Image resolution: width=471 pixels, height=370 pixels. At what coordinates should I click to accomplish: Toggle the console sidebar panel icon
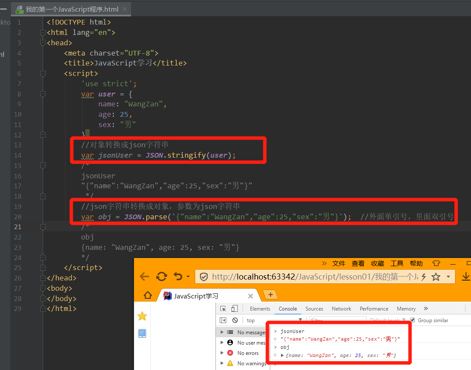point(223,320)
